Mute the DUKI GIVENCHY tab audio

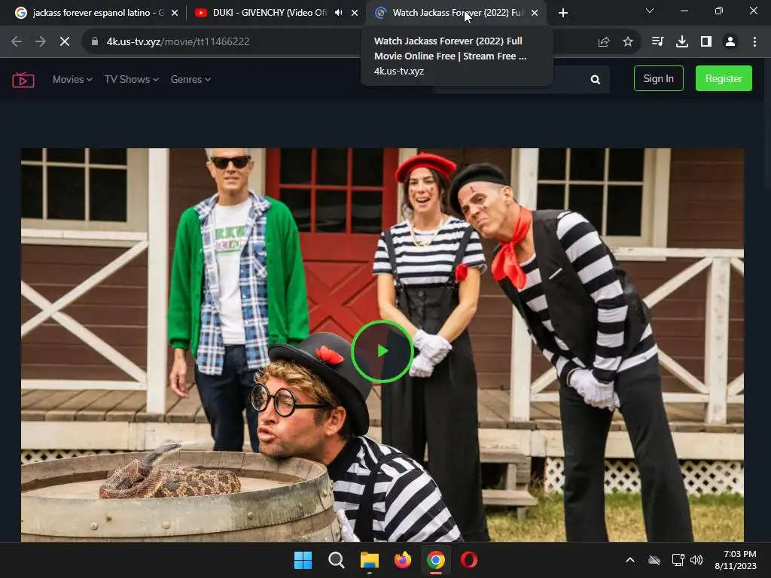click(x=338, y=13)
